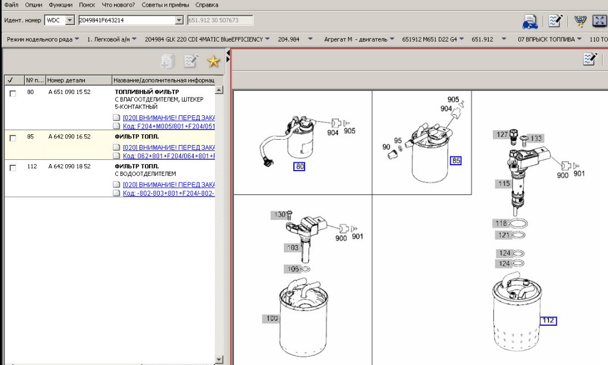Tick the checkbox for part number 80
608x365 pixels.
[13, 94]
